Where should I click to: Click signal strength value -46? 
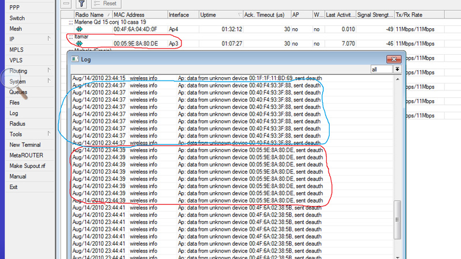[x=390, y=44]
